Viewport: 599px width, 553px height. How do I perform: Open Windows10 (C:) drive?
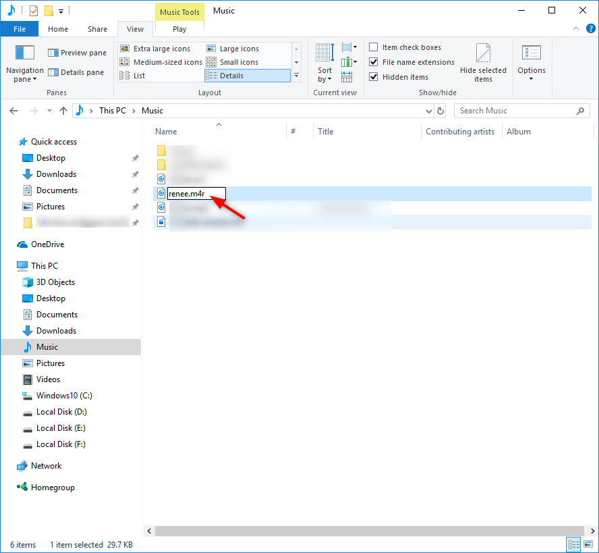(64, 396)
